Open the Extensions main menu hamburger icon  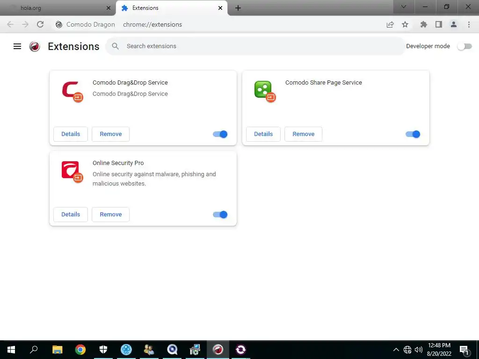point(17,46)
